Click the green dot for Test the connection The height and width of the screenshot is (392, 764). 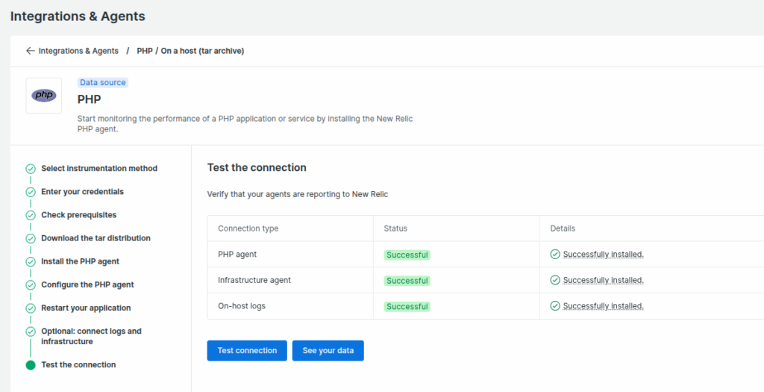[31, 365]
